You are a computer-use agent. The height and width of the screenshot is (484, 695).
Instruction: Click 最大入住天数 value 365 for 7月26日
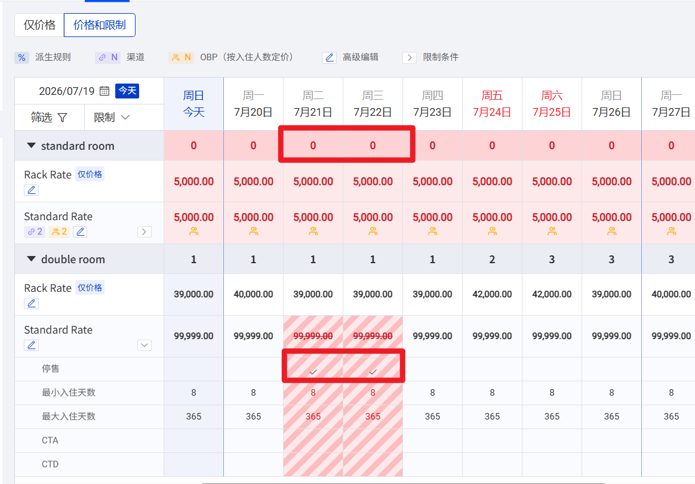tap(611, 417)
